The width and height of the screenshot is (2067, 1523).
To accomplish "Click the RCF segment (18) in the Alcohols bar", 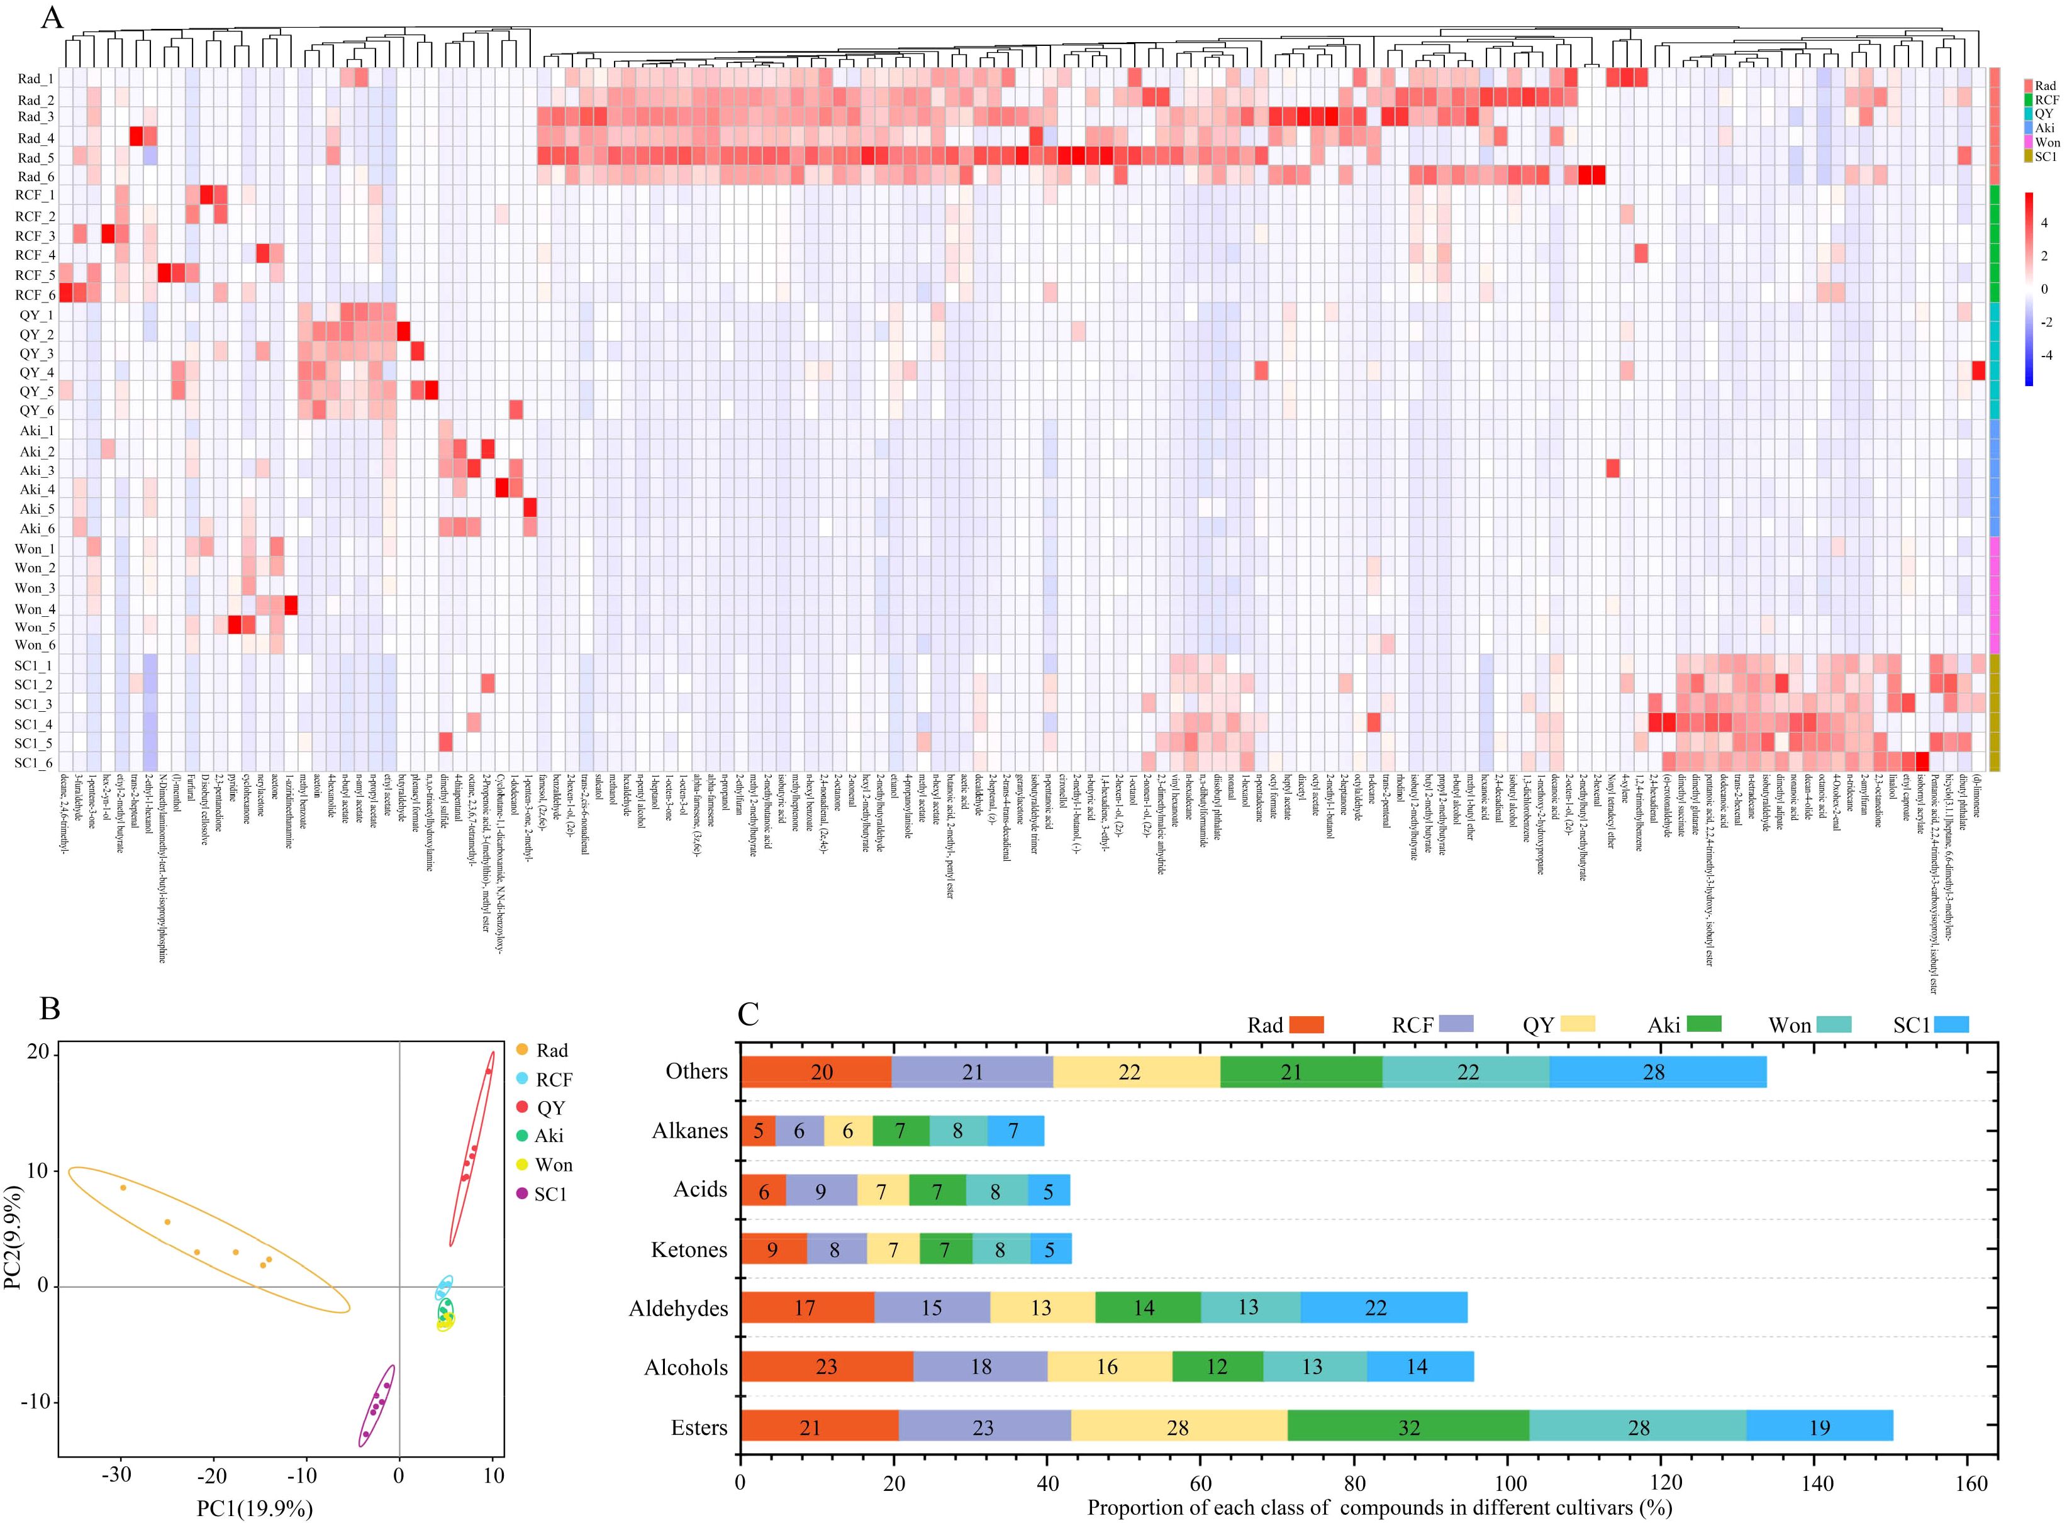I will (x=981, y=1367).
